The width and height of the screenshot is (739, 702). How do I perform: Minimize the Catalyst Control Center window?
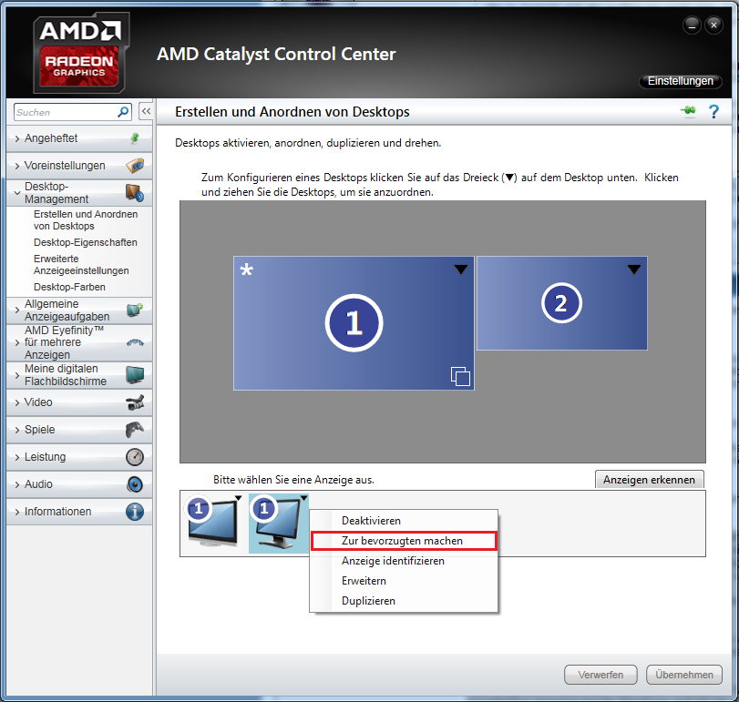tap(692, 25)
